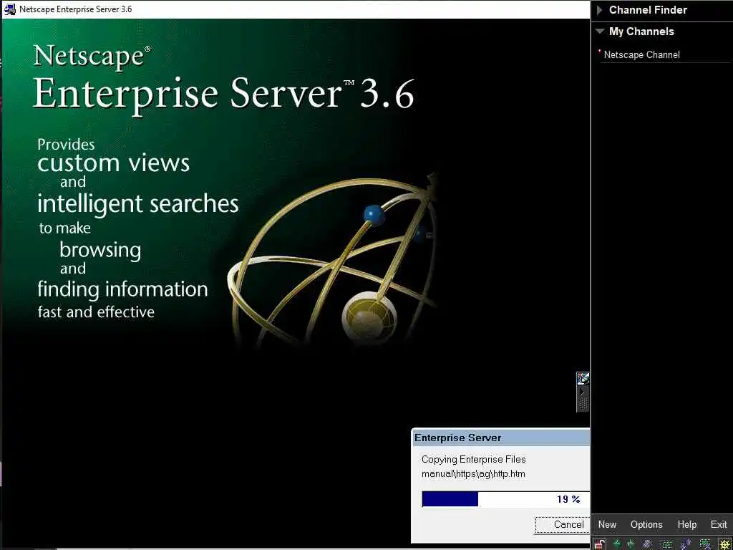Click the Netscape logo on the Netcaster side tab
This screenshot has width=733, height=550.
[x=583, y=378]
